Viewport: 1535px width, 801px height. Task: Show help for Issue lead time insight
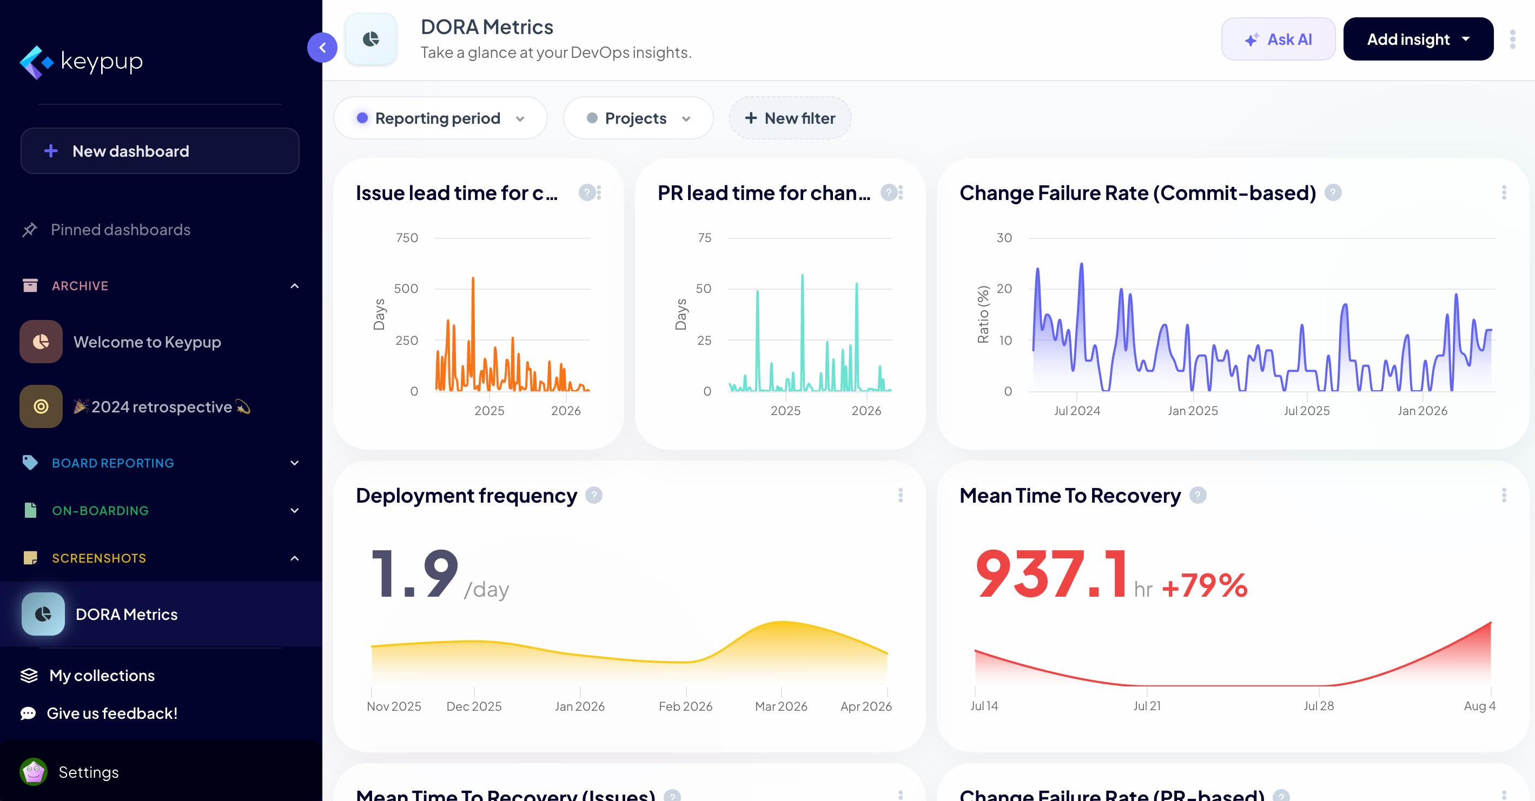coord(586,193)
